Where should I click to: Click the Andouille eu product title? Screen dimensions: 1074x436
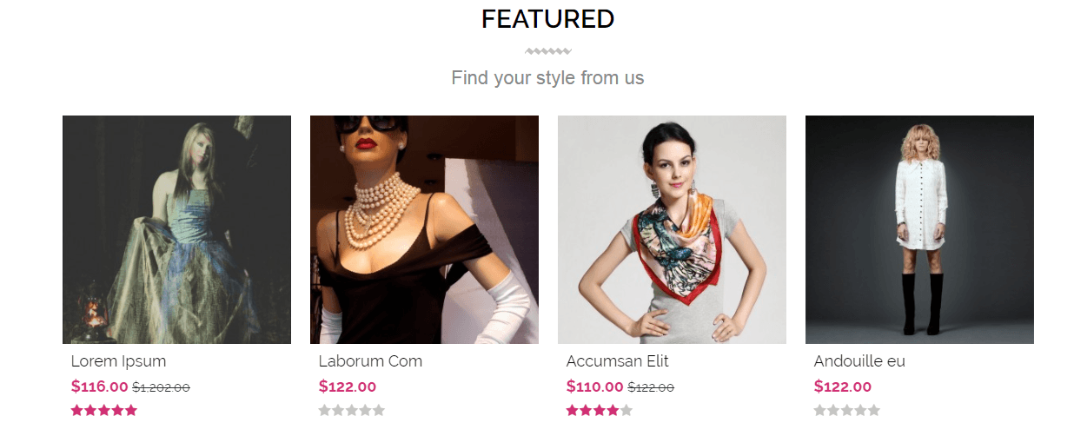(859, 361)
